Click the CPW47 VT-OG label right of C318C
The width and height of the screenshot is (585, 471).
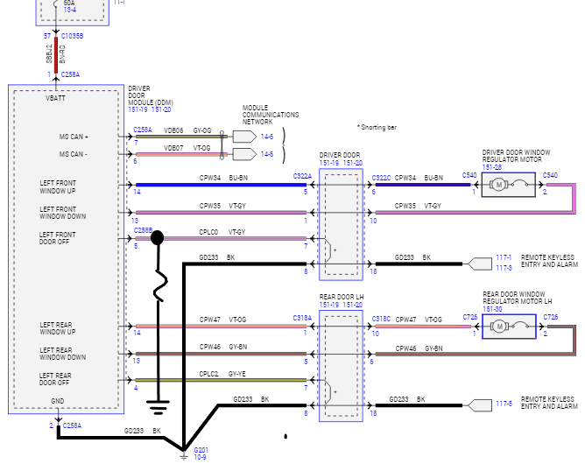coord(419,320)
